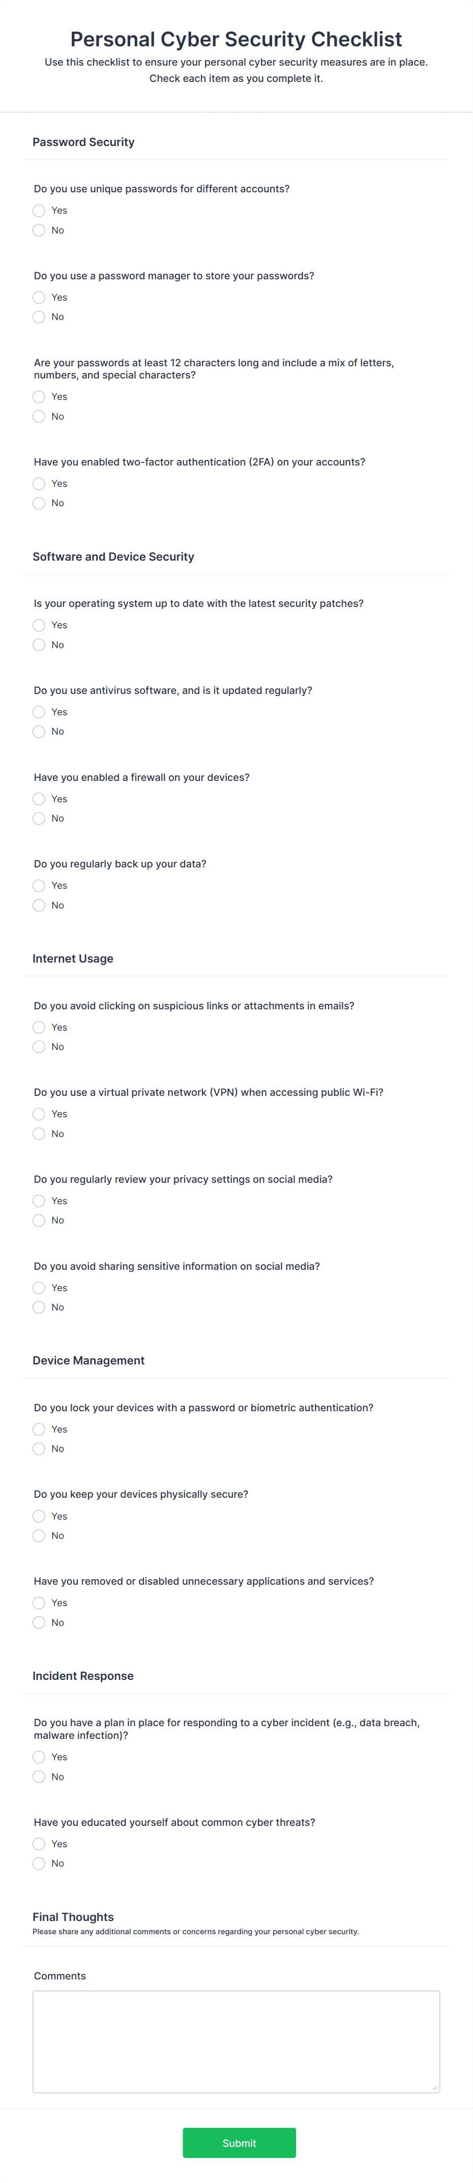
Task: Select No for using a password manager
Action: [39, 317]
